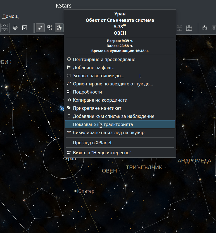Choose Добавяне на флаг from the menu
The width and height of the screenshot is (216, 233).
tap(94, 67)
